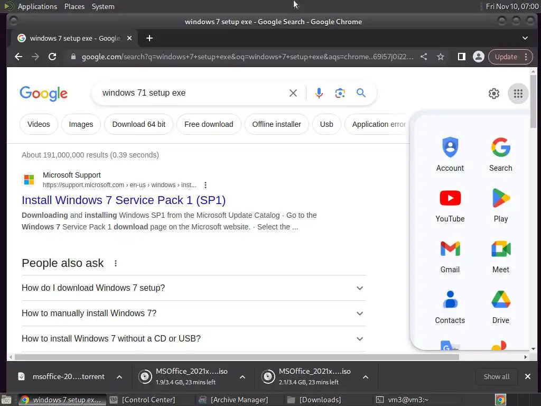
Task: Open Search from the apps panel
Action: (501, 154)
